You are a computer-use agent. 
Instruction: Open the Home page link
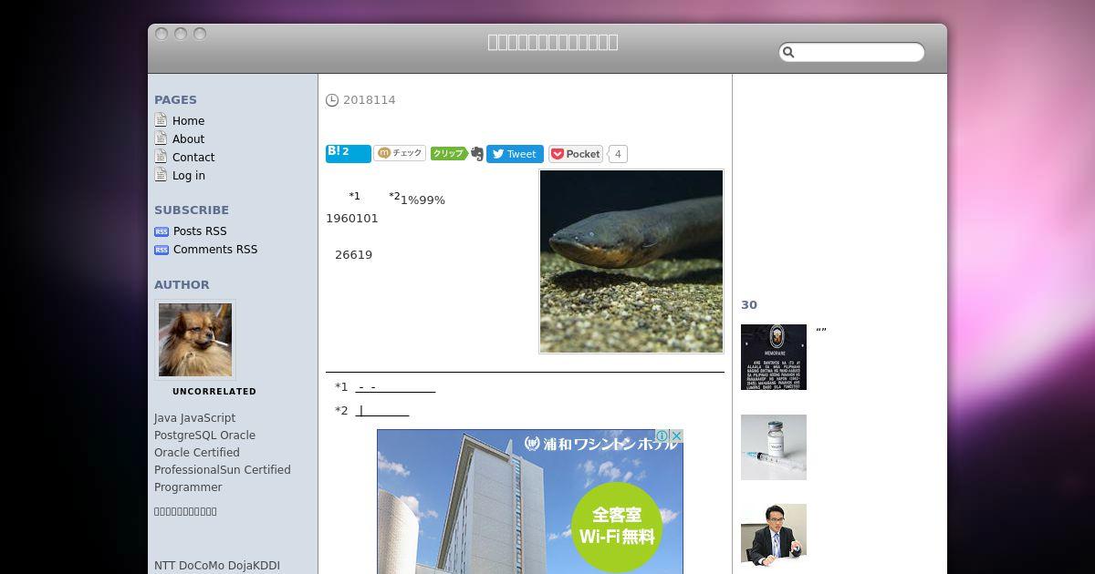point(188,120)
